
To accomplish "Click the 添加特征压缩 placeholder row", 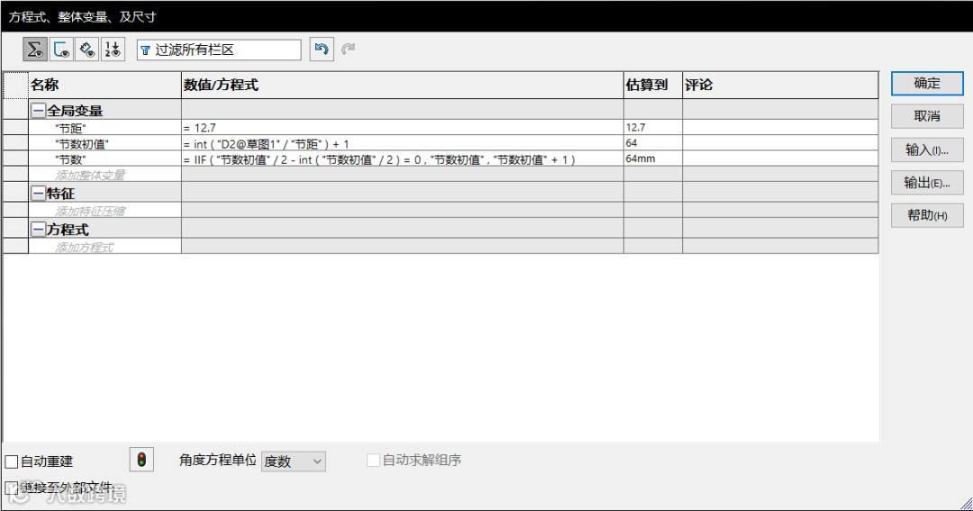I will pyautogui.click(x=105, y=211).
